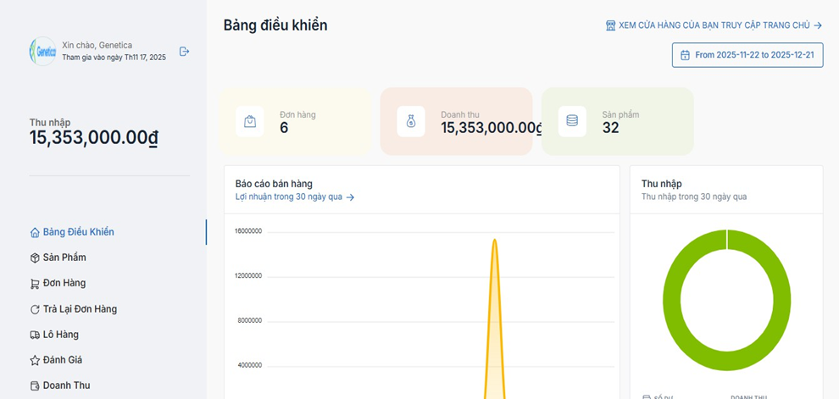
Task: Click the storefront icon in top-right link
Action: click(610, 25)
